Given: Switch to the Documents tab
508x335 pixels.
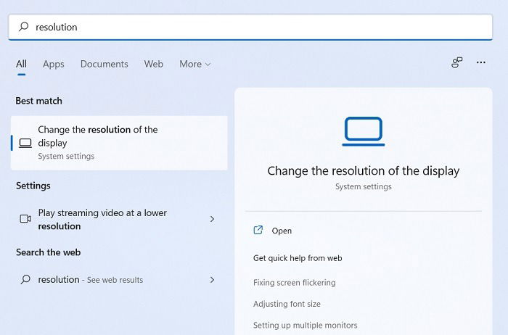Looking at the screenshot, I should 105,64.
